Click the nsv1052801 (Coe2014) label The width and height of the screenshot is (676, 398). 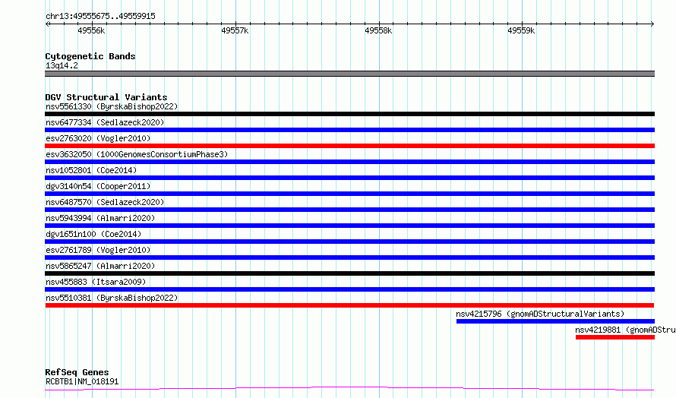click(x=91, y=170)
